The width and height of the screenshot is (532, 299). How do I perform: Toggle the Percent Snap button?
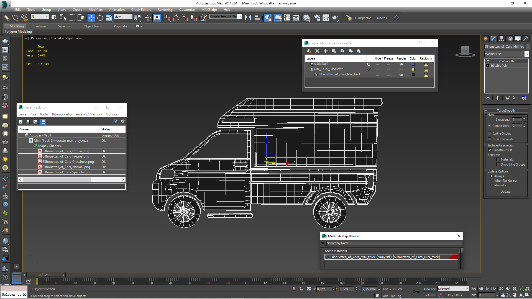(185, 18)
